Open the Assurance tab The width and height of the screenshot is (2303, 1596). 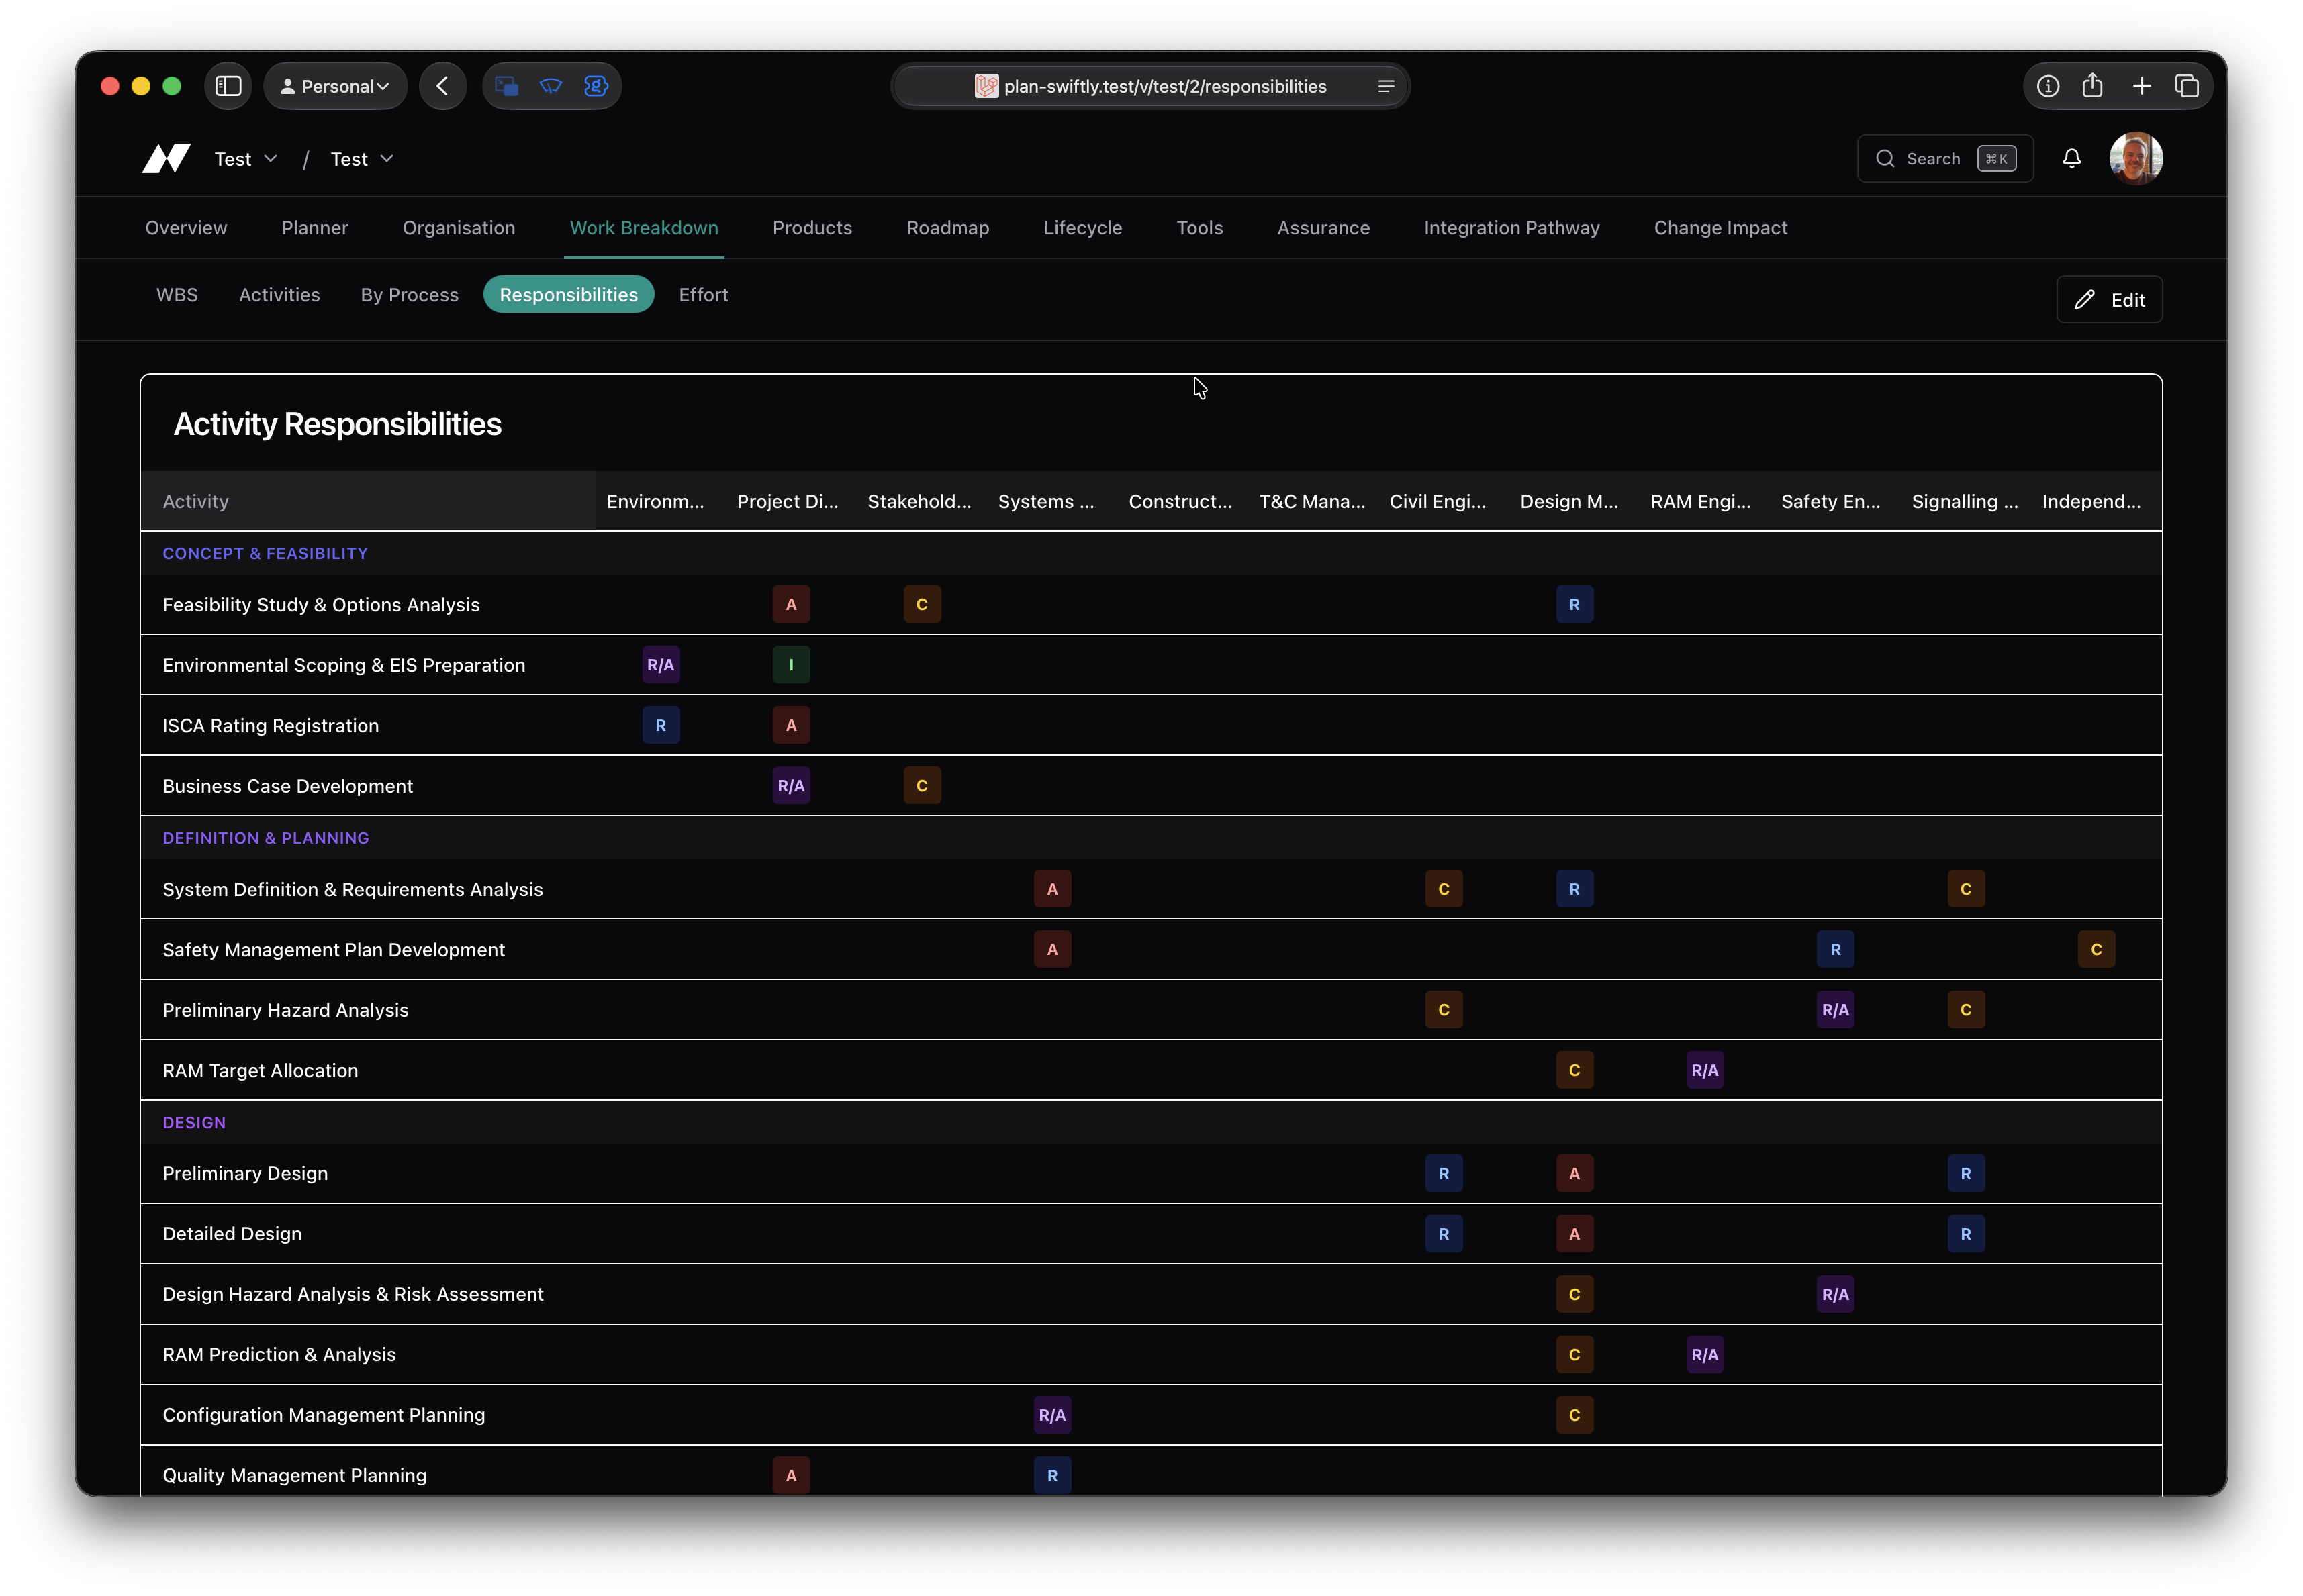[1323, 227]
